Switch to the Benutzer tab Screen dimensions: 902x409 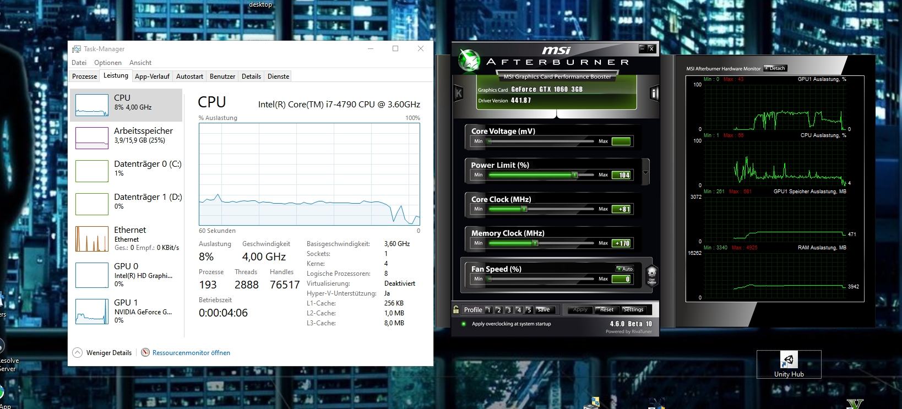point(222,77)
